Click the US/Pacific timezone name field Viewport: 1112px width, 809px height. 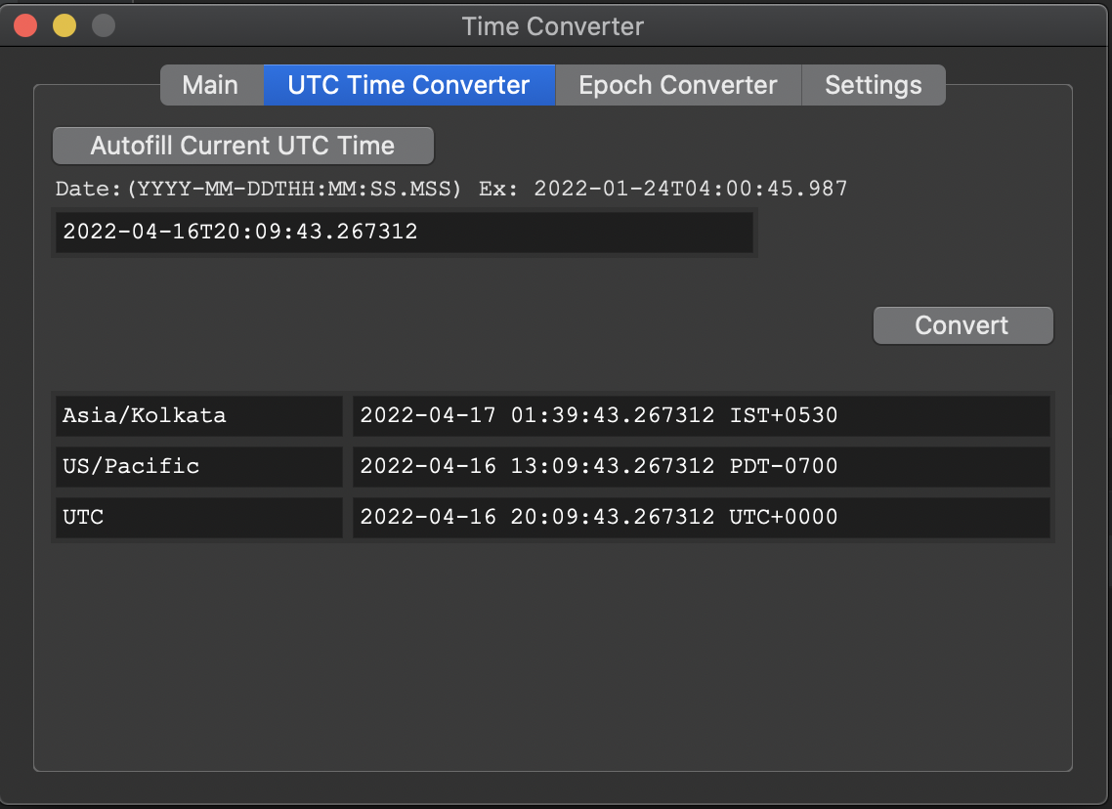click(x=199, y=466)
